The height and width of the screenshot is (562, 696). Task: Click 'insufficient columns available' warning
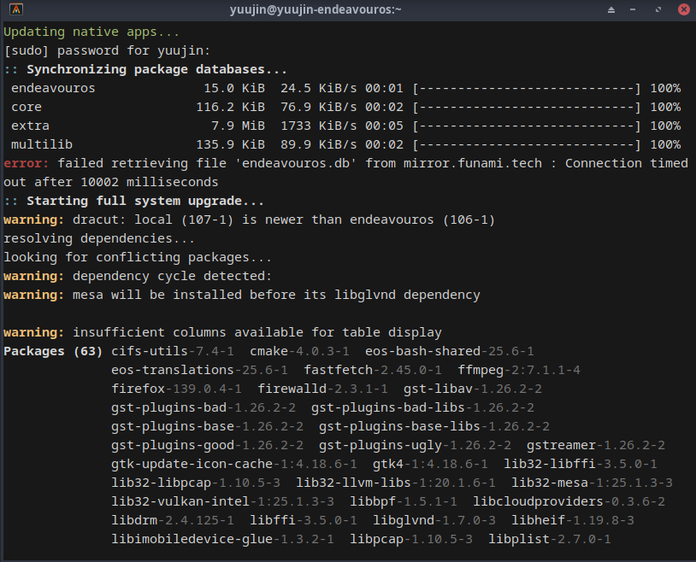click(257, 332)
